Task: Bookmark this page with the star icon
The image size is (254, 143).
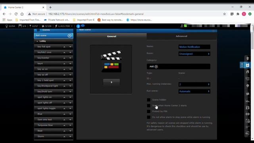Action: pyautogui.click(x=224, y=14)
